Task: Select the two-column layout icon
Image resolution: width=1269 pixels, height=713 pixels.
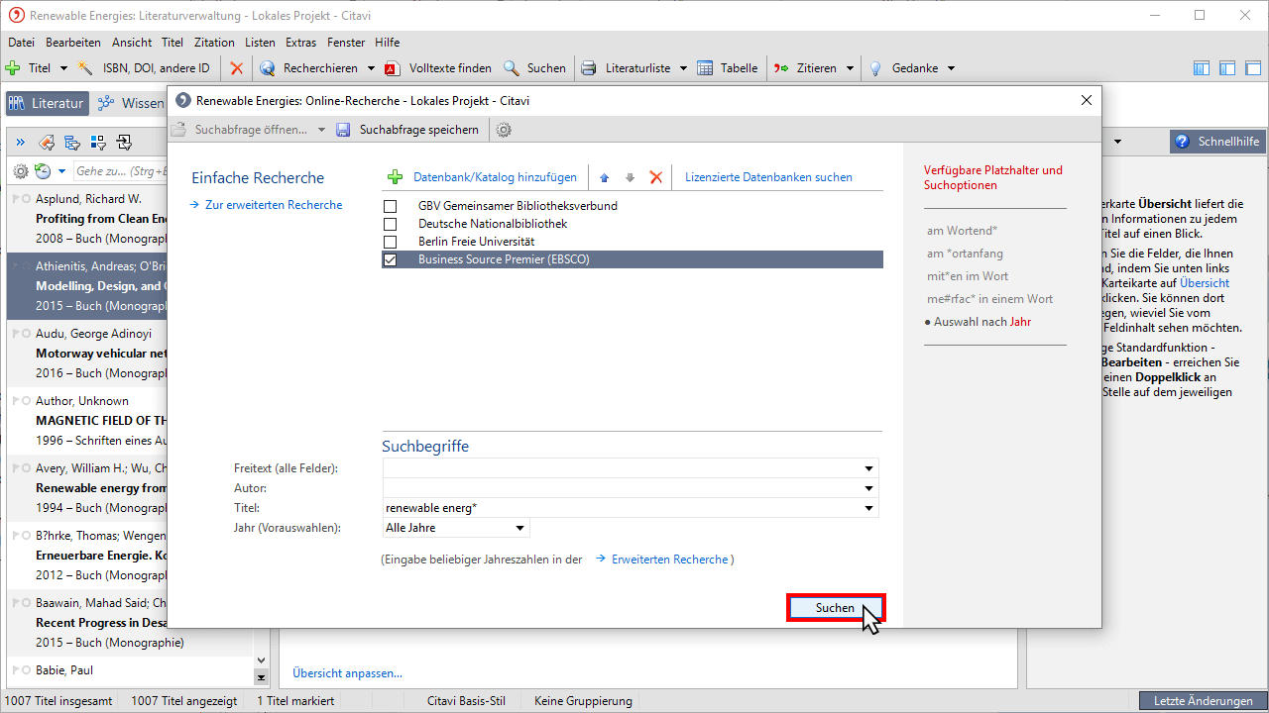Action: [1227, 68]
